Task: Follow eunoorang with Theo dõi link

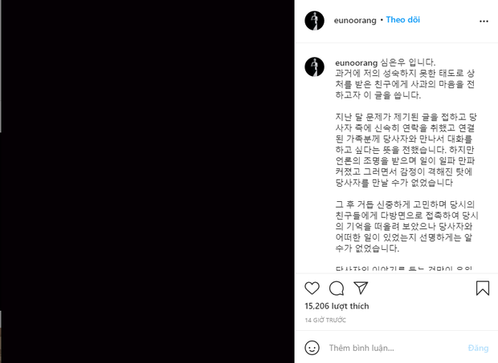Action: 402,20
